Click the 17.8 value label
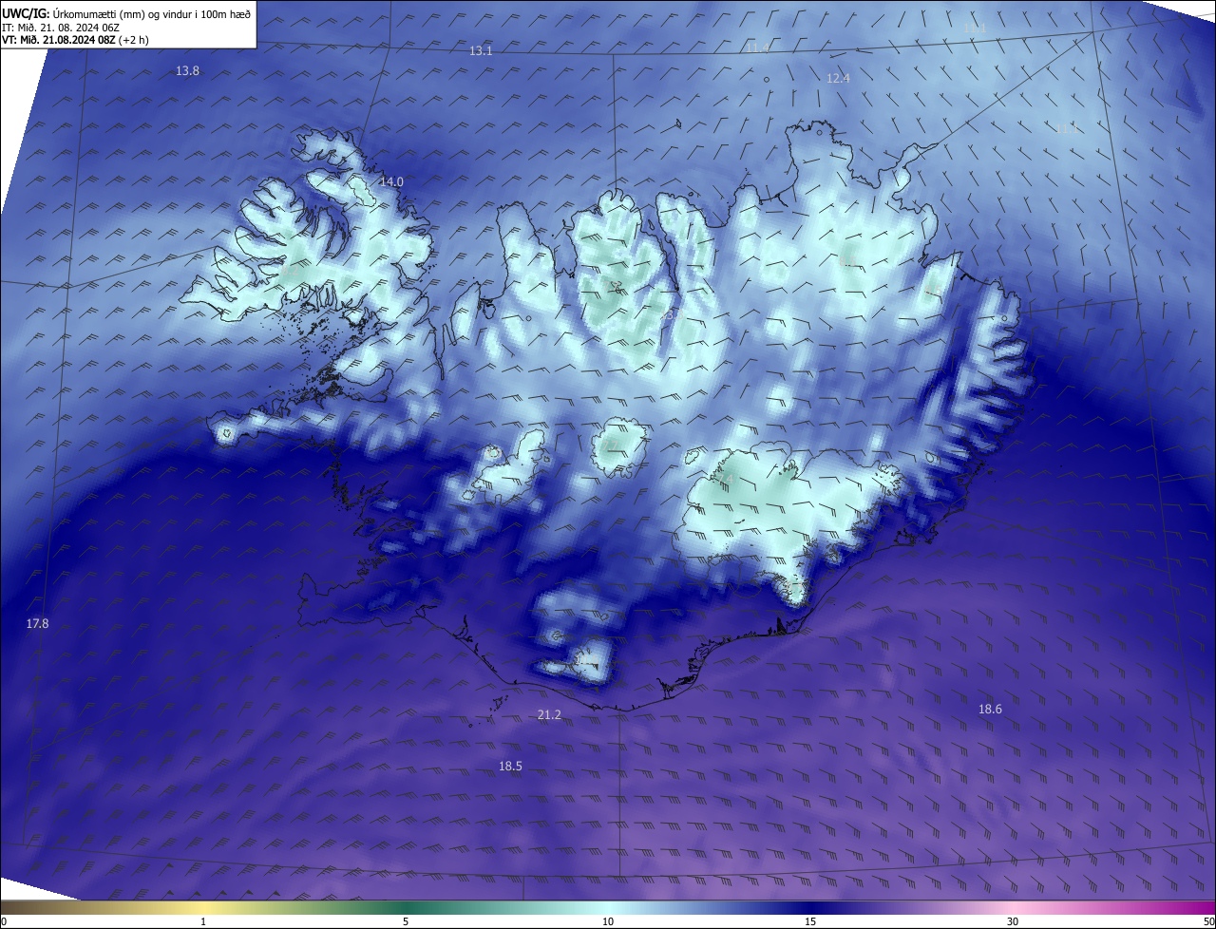The width and height of the screenshot is (1216, 929). click(37, 623)
